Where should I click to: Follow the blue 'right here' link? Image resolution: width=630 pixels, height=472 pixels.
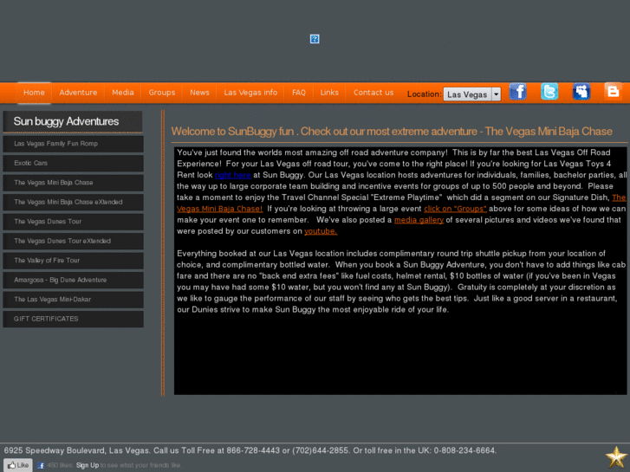point(233,175)
